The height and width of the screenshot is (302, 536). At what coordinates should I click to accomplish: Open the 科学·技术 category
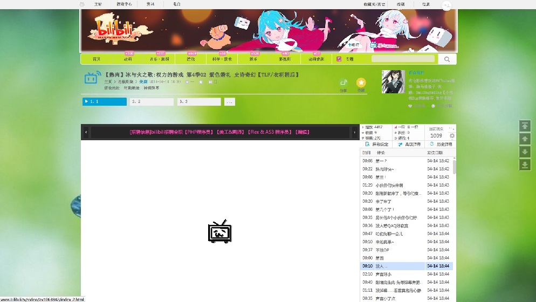(222, 59)
